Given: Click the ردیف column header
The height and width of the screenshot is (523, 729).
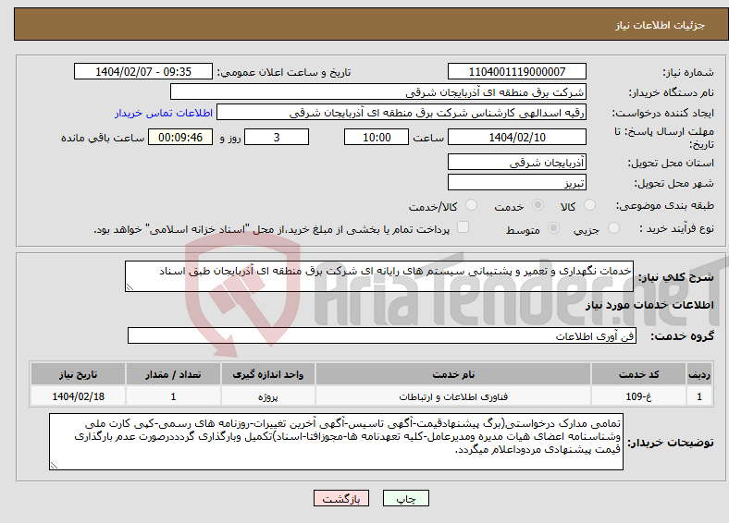Looking at the screenshot, I should (699, 374).
